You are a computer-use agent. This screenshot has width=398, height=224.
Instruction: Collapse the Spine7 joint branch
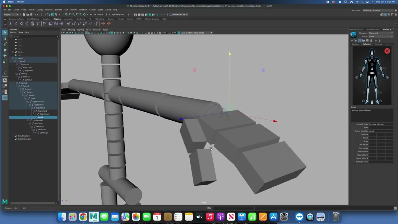[x=26, y=99]
